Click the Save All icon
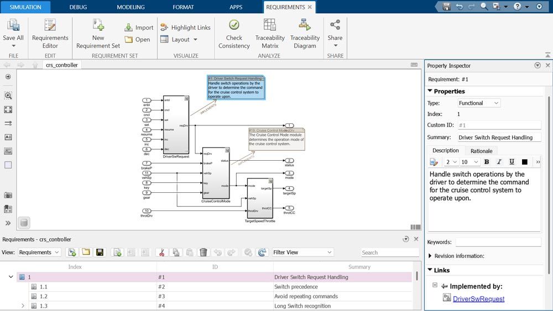553x311 pixels. (13, 25)
